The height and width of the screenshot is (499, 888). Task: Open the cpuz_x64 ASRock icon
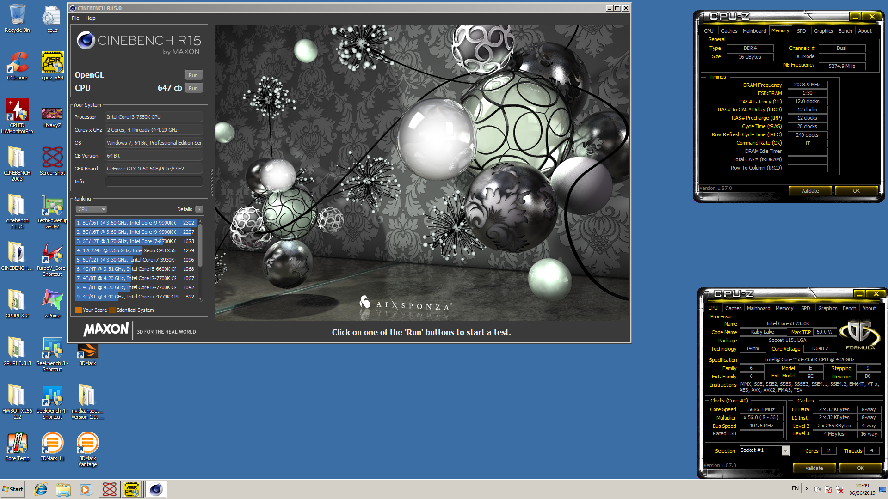[52, 66]
